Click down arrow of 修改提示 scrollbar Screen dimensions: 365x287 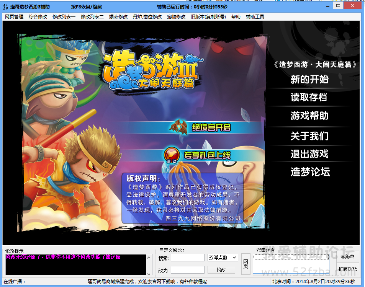point(149,274)
